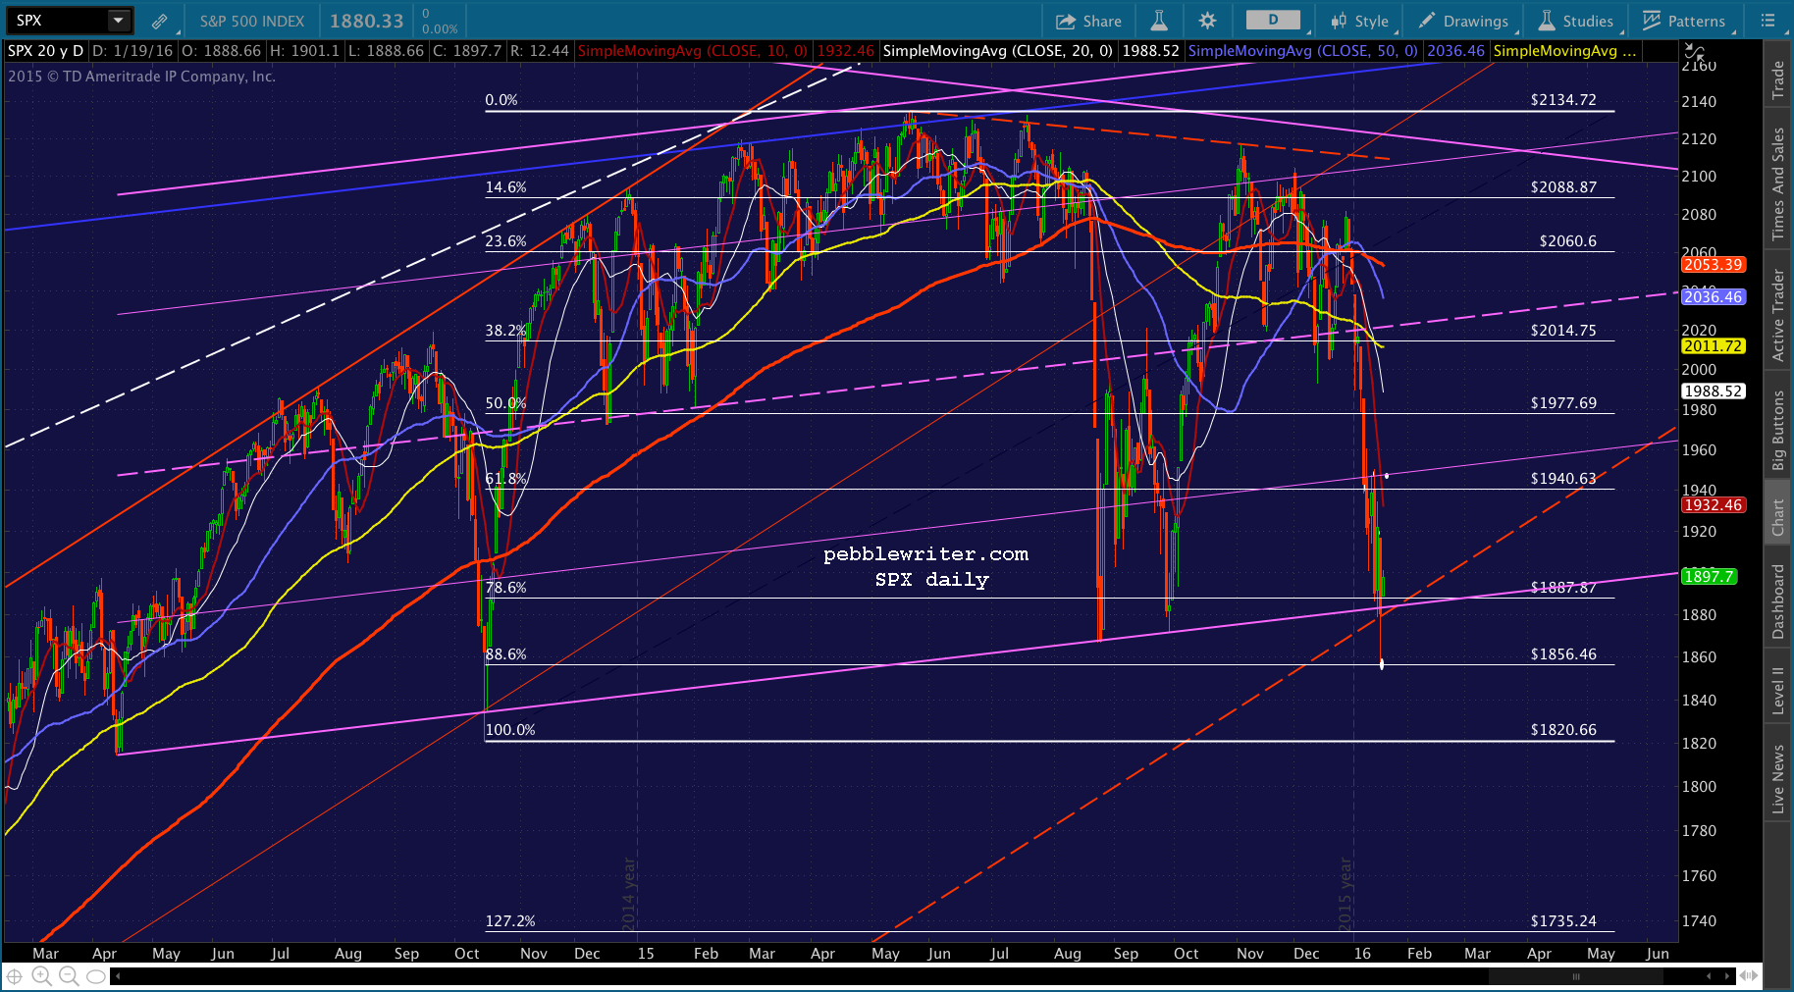This screenshot has height=992, width=1794.
Task: Click the horizontal time scrollbar handle
Action: point(1575,976)
